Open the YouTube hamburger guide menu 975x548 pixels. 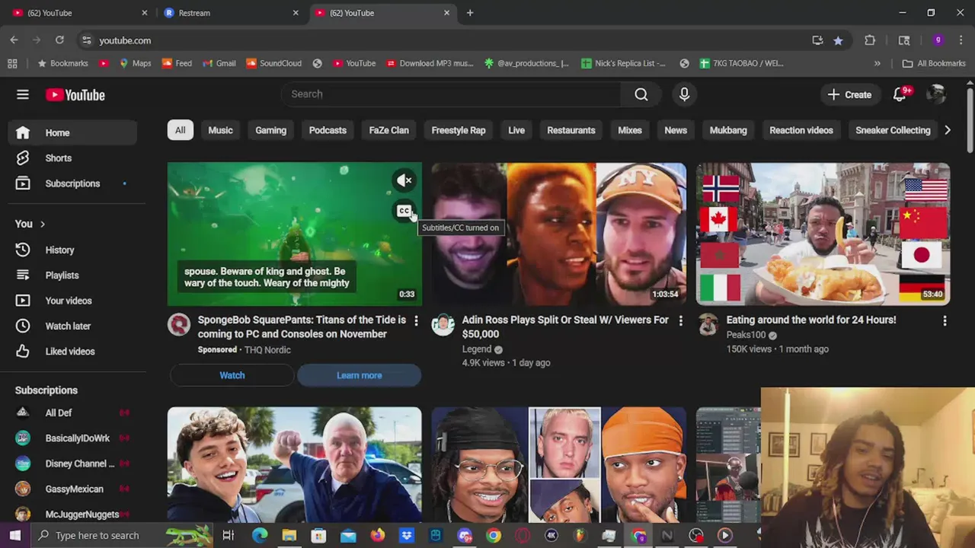point(23,94)
